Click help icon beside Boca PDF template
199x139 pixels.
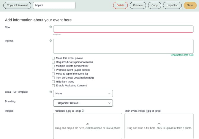pyautogui.click(x=50, y=92)
